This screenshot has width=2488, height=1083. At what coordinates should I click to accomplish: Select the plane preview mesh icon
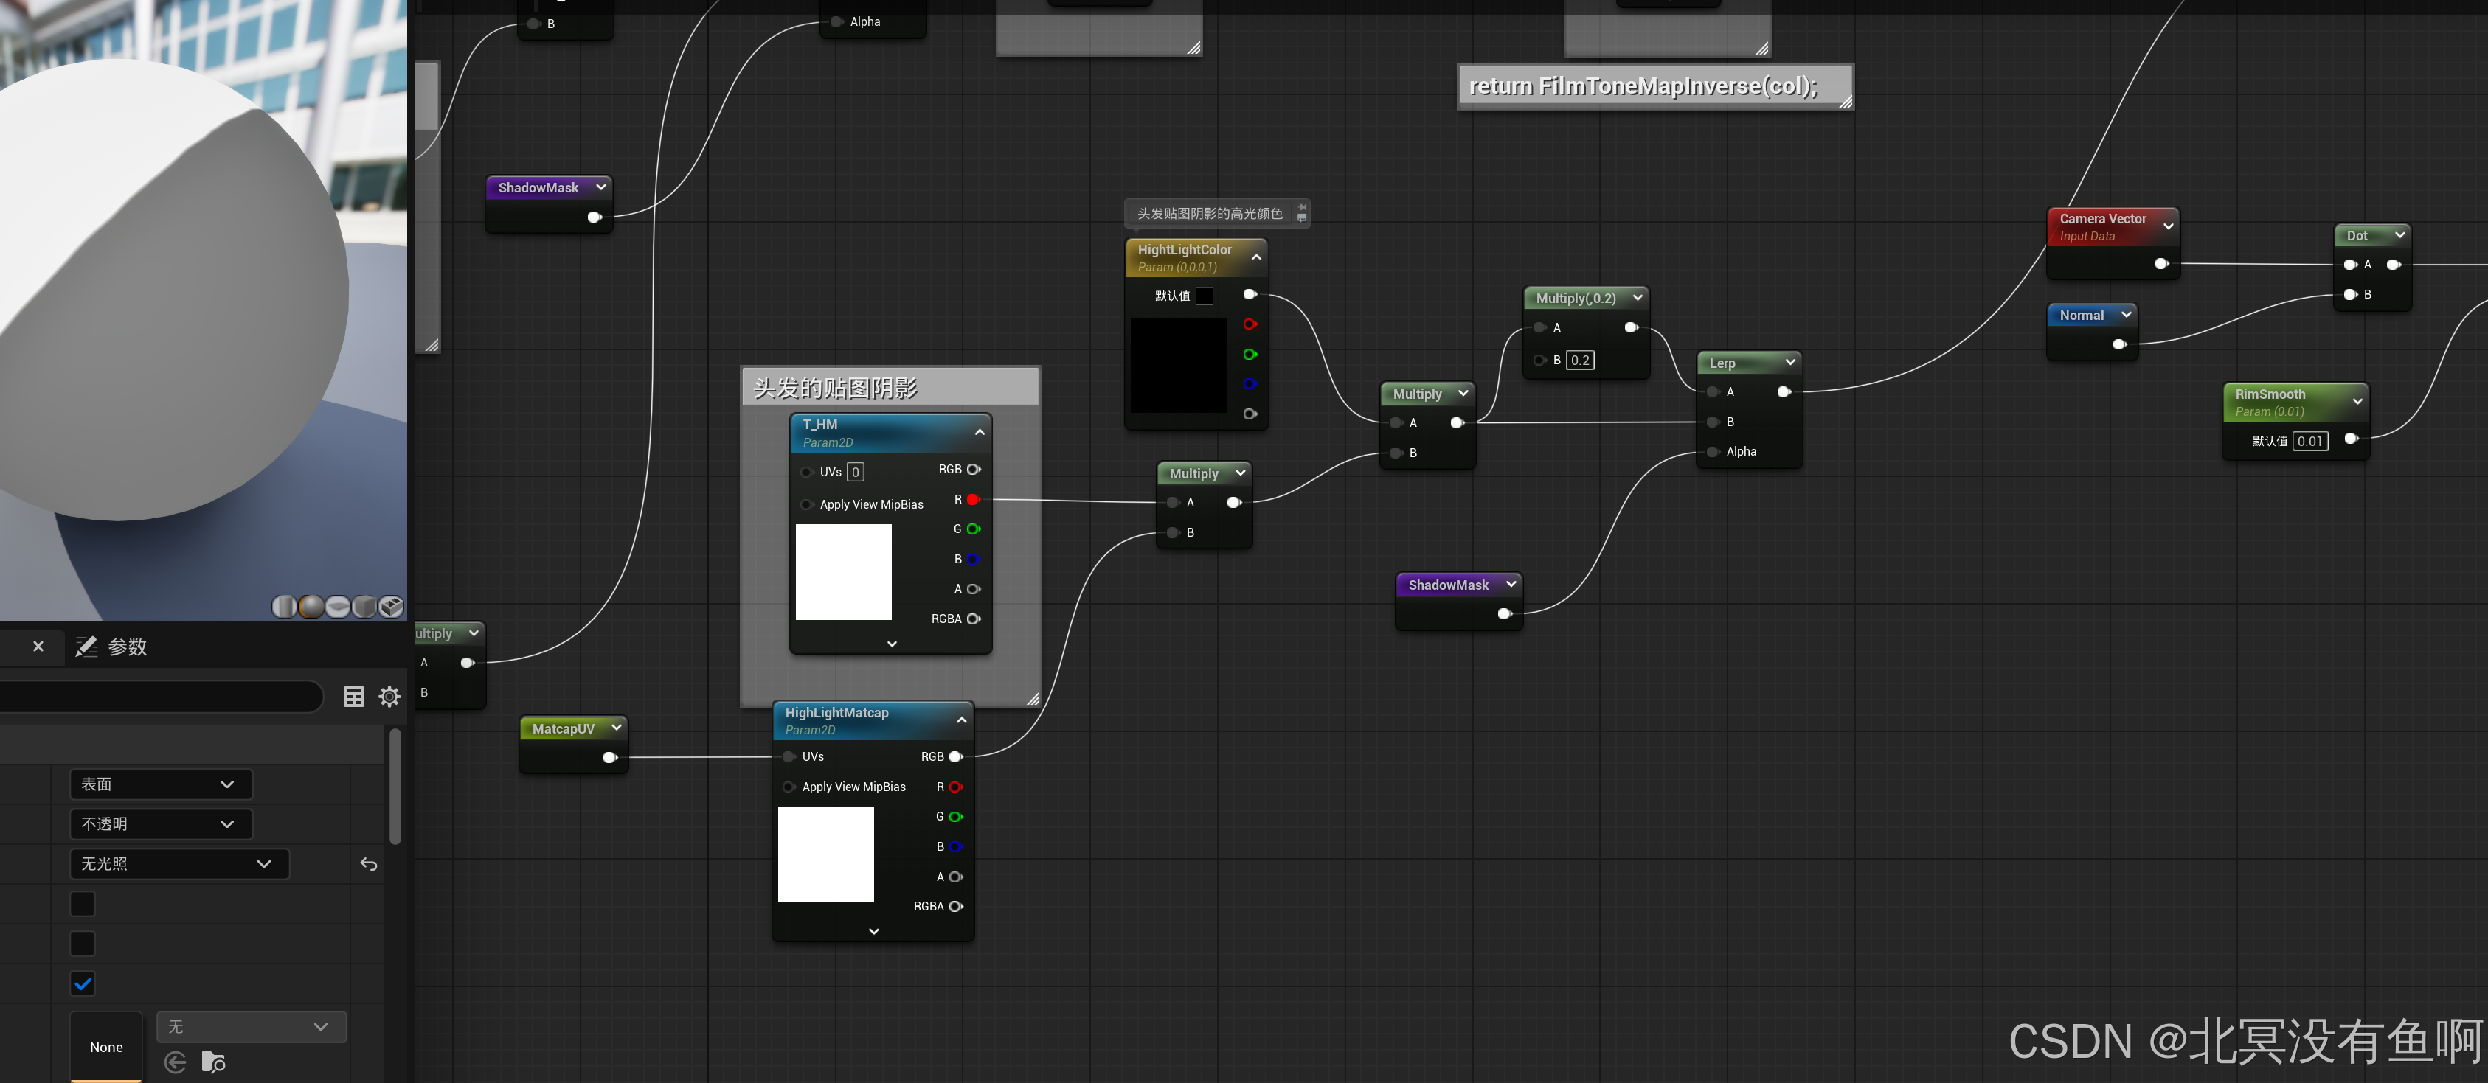point(338,606)
